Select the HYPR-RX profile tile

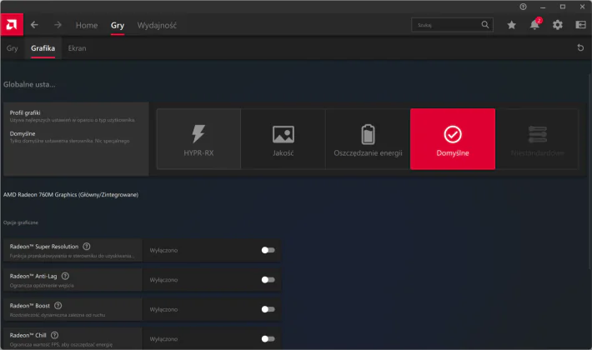198,139
